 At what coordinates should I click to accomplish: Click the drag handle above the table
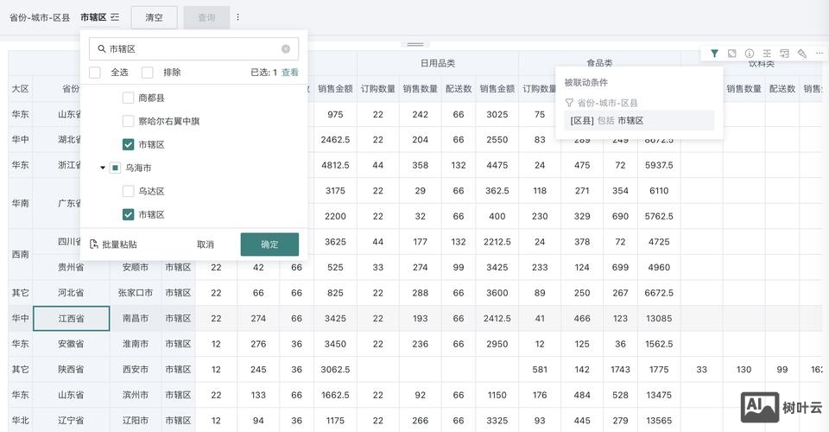(415, 44)
